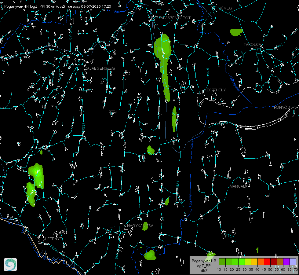Screen dimensions: 299x275
Task: Click the 07343 road number label
Action: tap(208, 73)
